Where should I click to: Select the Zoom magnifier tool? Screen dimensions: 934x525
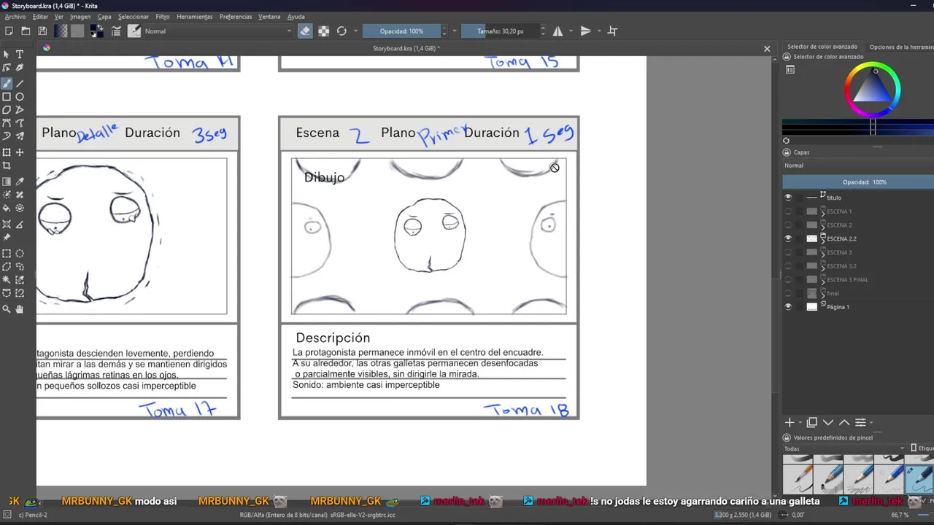point(7,309)
